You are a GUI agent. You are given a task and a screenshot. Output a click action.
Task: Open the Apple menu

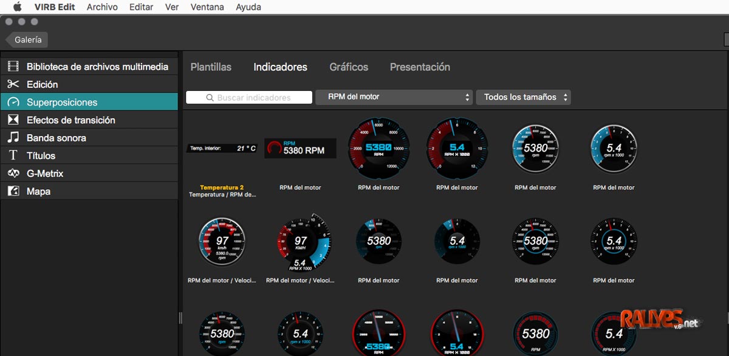[x=17, y=7]
